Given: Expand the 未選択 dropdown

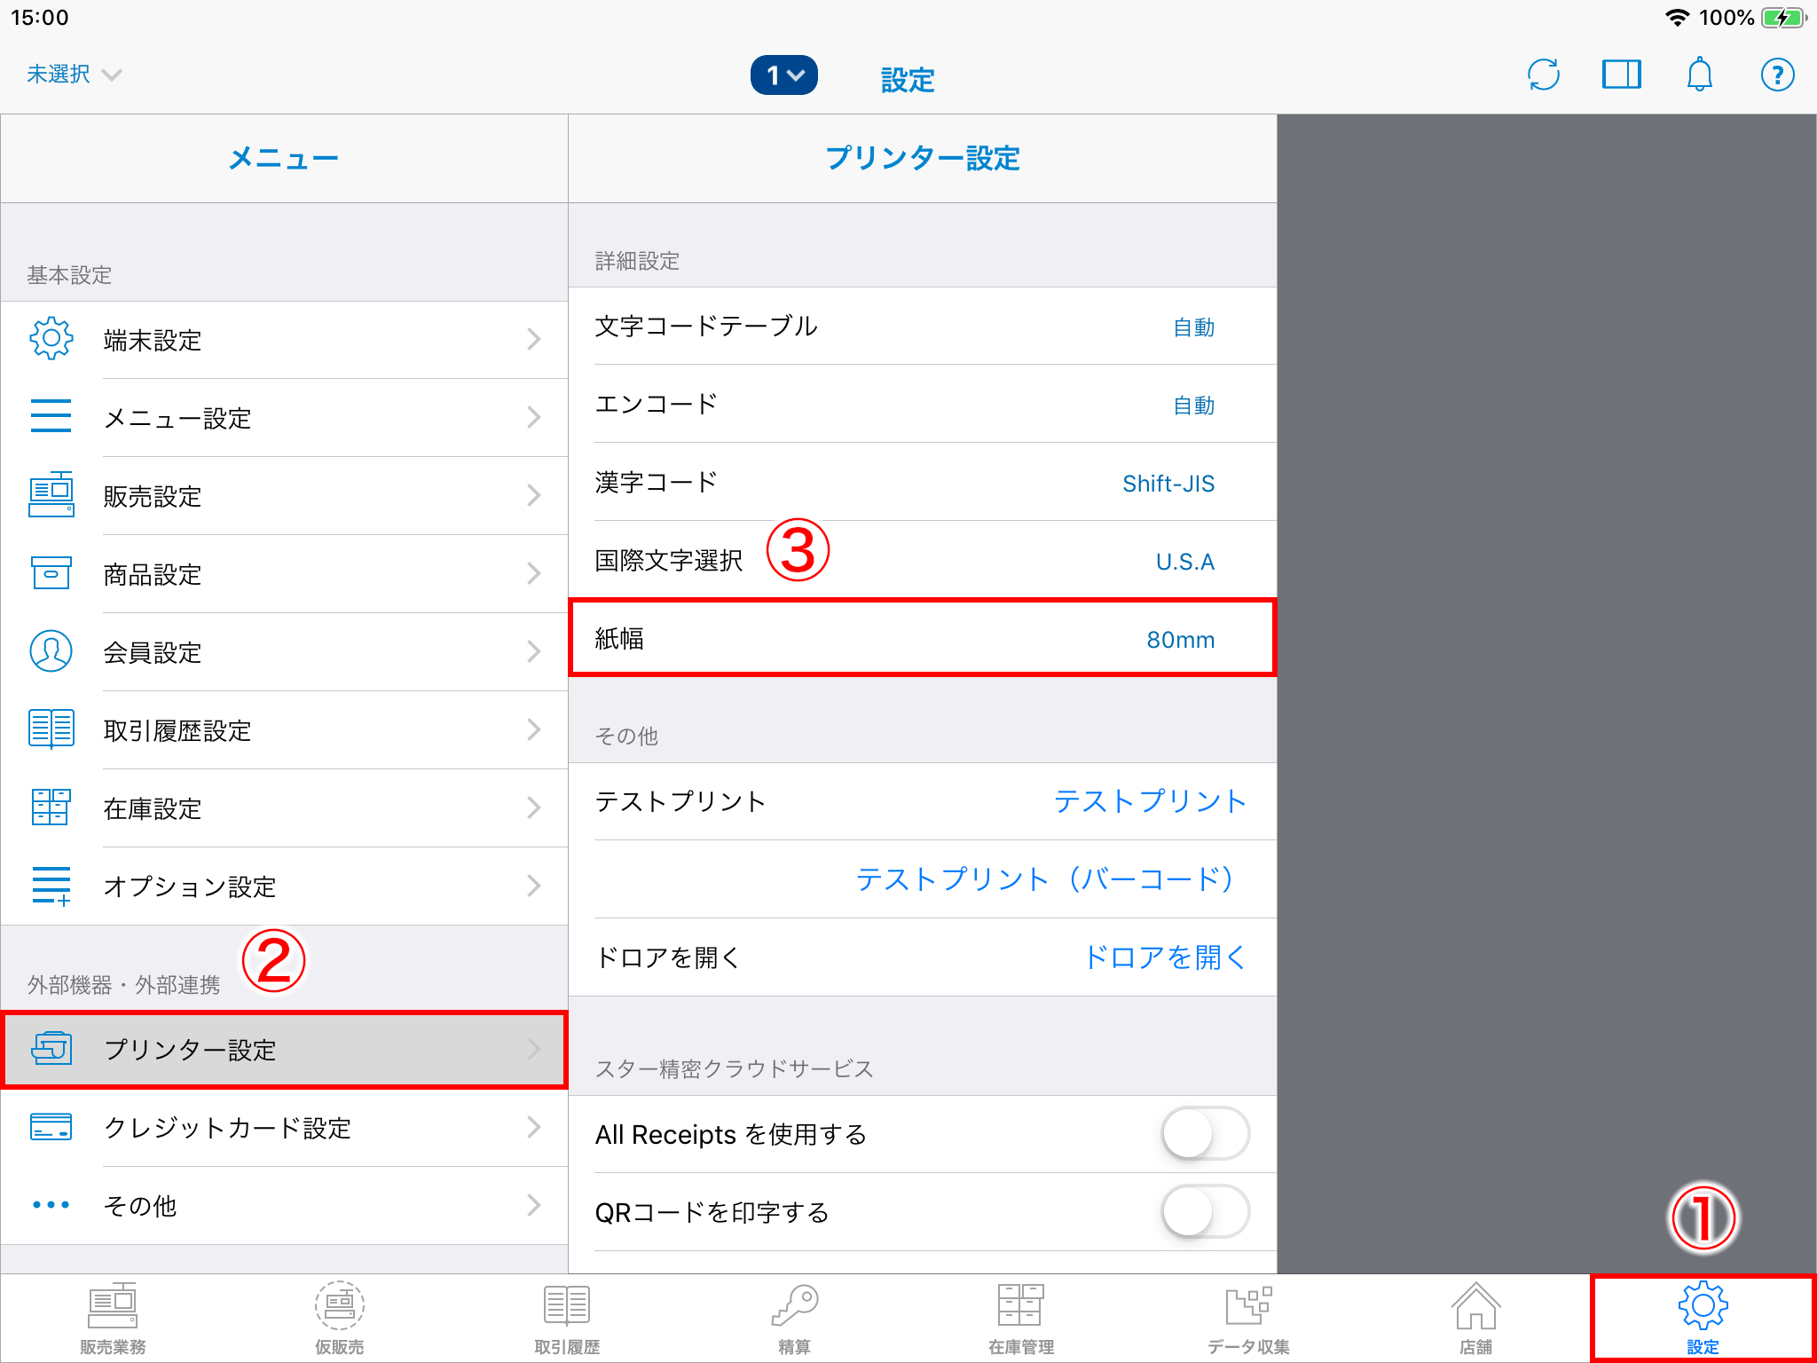Looking at the screenshot, I should click(x=74, y=75).
